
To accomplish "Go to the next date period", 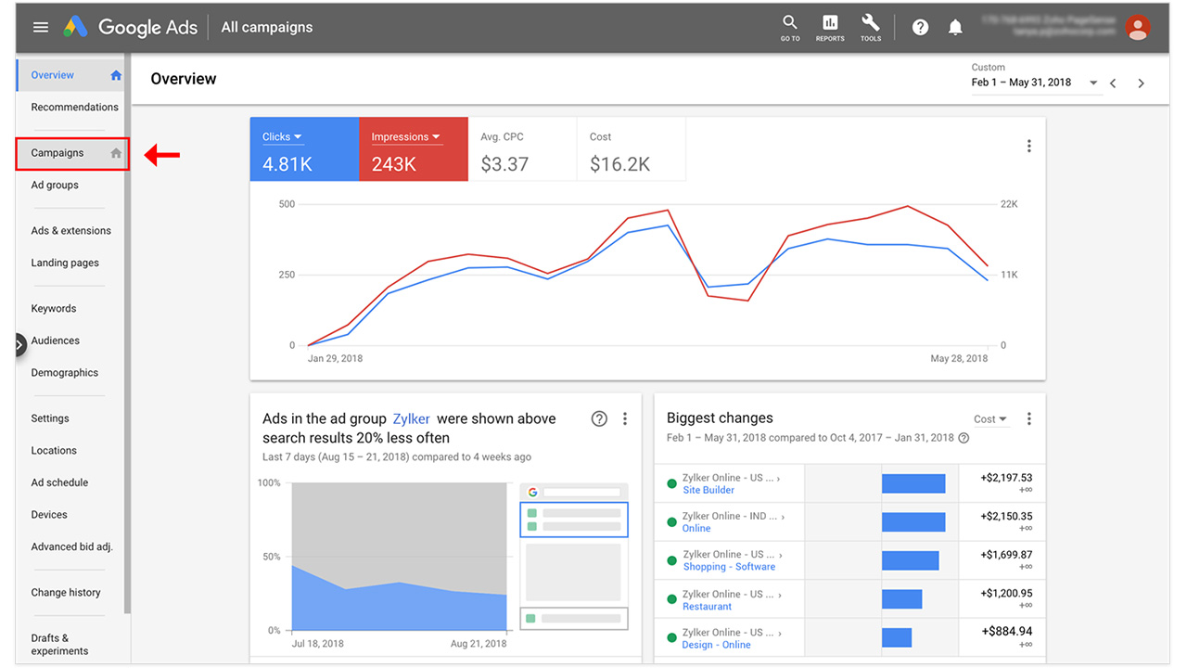I will 1141,83.
